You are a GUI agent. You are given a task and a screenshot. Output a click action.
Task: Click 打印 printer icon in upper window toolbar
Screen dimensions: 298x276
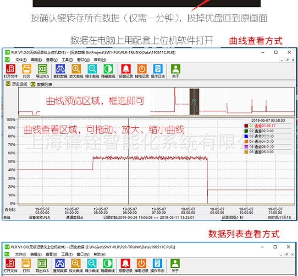point(27,69)
